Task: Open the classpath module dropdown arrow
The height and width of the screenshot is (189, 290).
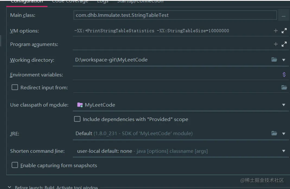Action: click(x=283, y=105)
